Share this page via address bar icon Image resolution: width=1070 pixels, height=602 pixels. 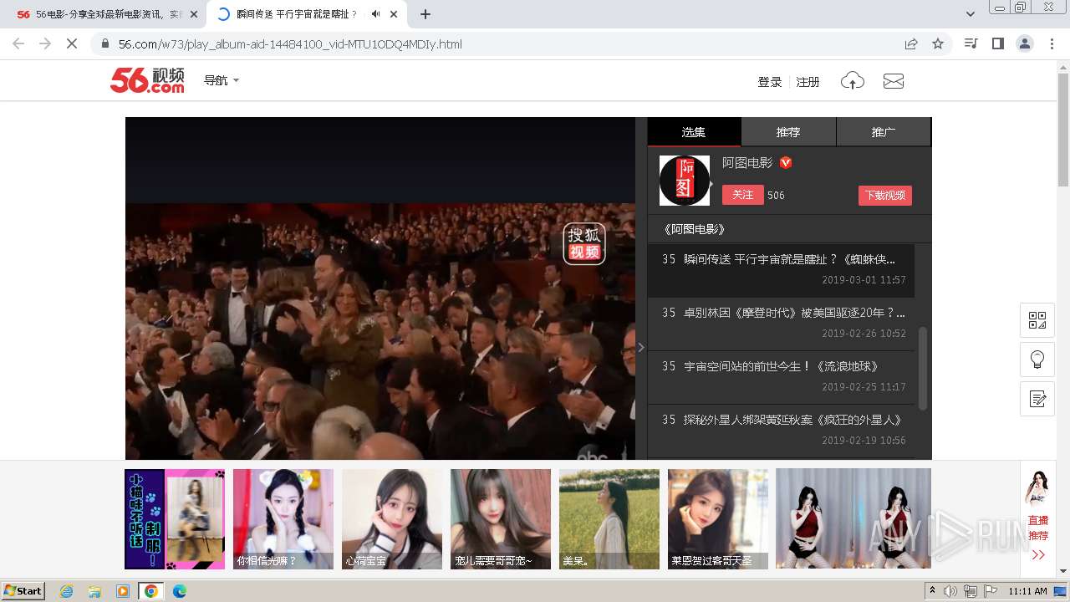[x=911, y=43]
